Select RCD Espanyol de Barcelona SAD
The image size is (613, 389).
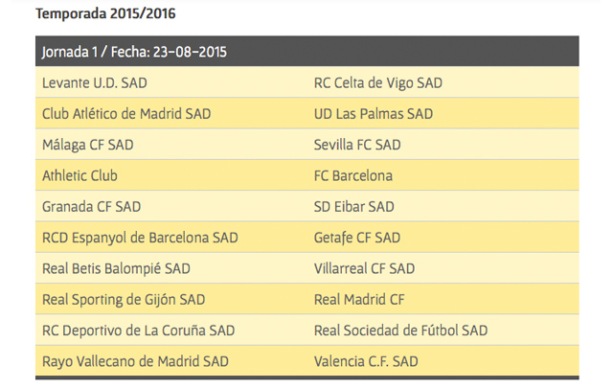[x=140, y=238]
